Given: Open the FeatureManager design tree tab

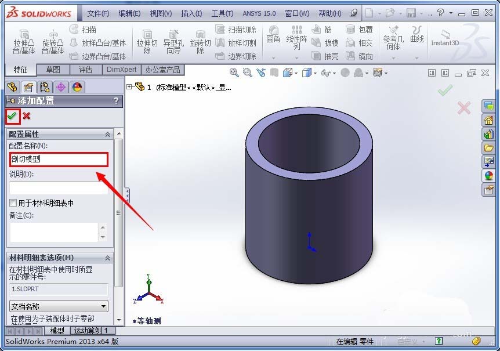Looking at the screenshot, I should pos(12,86).
